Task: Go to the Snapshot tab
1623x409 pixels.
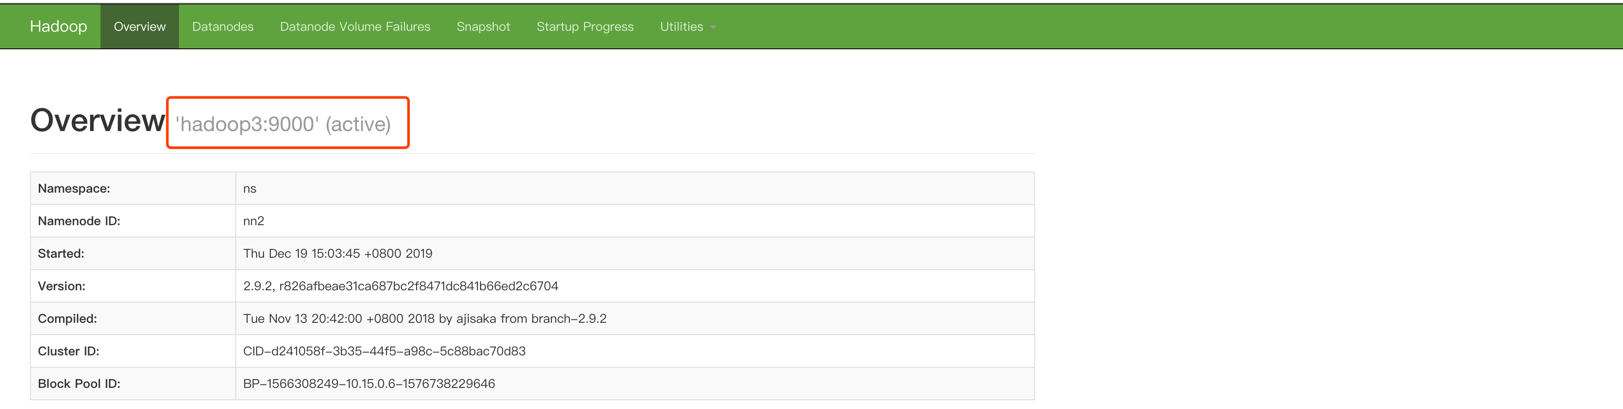Action: click(483, 26)
